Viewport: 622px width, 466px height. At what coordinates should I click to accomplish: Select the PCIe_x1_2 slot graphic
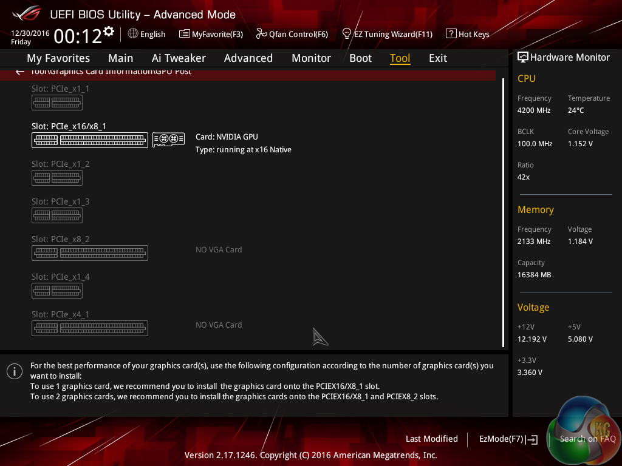[x=57, y=178]
